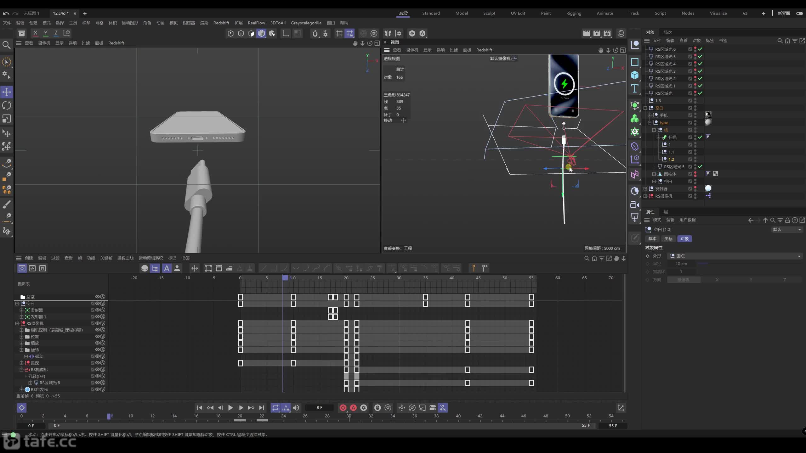Screen dimensions: 806x453
Task: Click the 基本 attribute tab button
Action: pos(652,239)
